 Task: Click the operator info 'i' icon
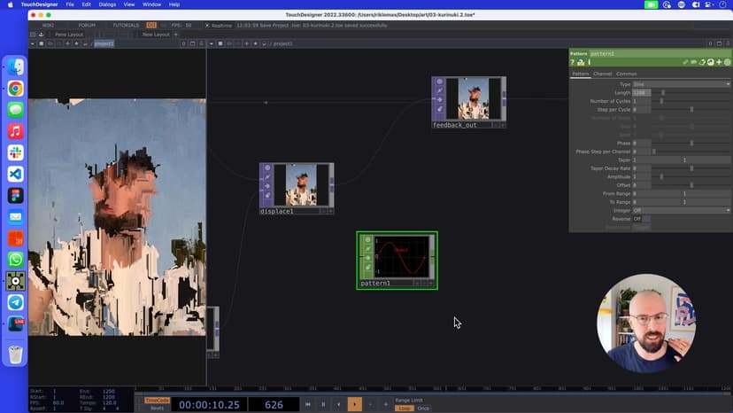pos(589,62)
